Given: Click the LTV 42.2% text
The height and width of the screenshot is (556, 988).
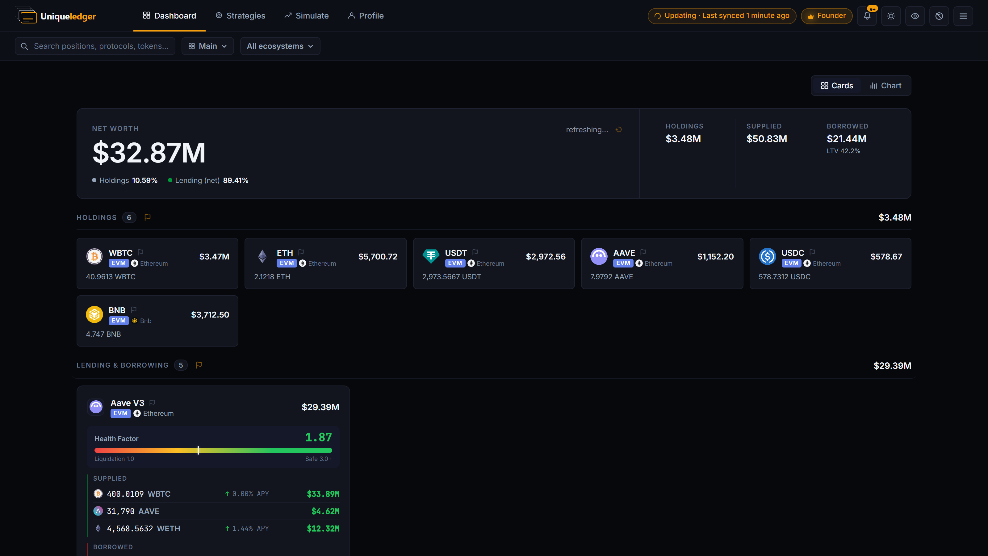Looking at the screenshot, I should 843,151.
